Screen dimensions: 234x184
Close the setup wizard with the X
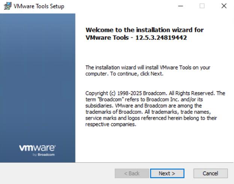(224, 6)
